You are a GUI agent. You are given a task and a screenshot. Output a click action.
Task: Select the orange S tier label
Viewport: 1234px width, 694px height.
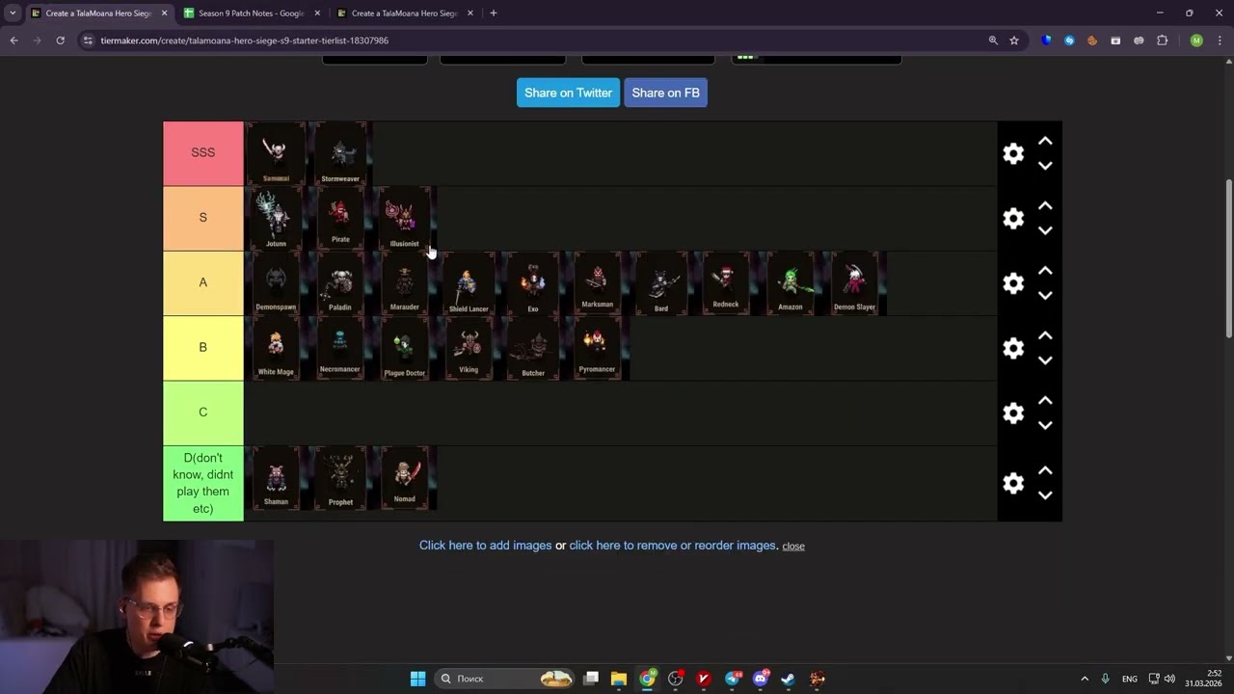click(203, 219)
